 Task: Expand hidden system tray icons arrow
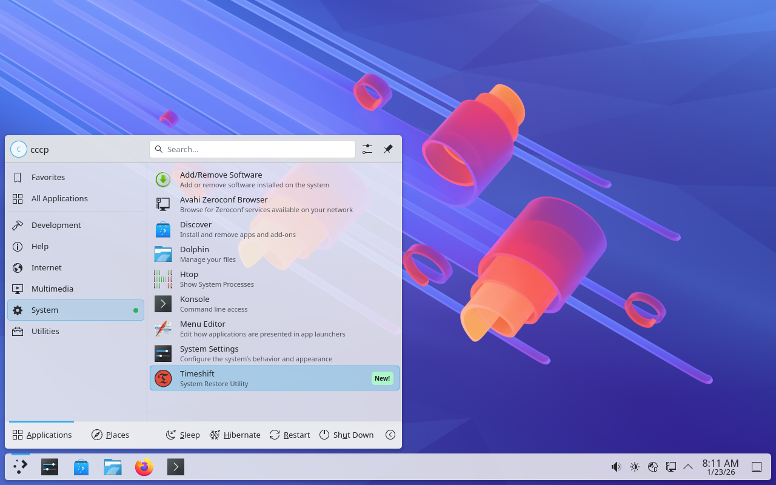688,467
